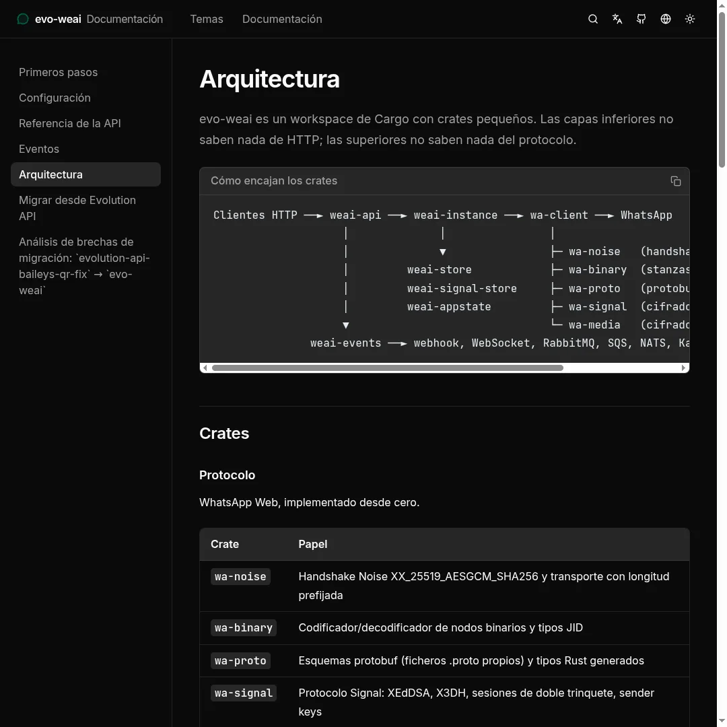Click the code block right scroll arrow

coord(683,368)
